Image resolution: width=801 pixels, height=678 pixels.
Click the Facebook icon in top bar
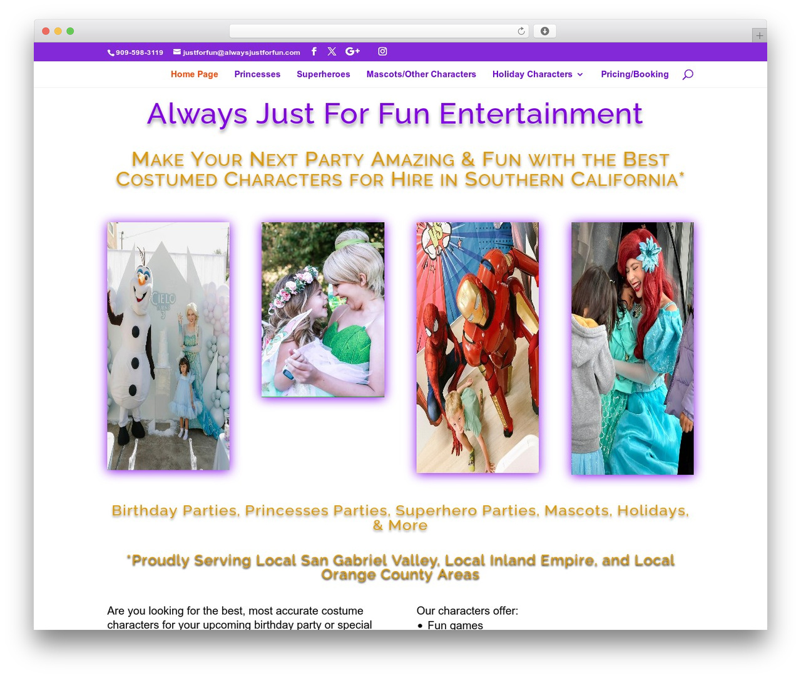coord(314,51)
